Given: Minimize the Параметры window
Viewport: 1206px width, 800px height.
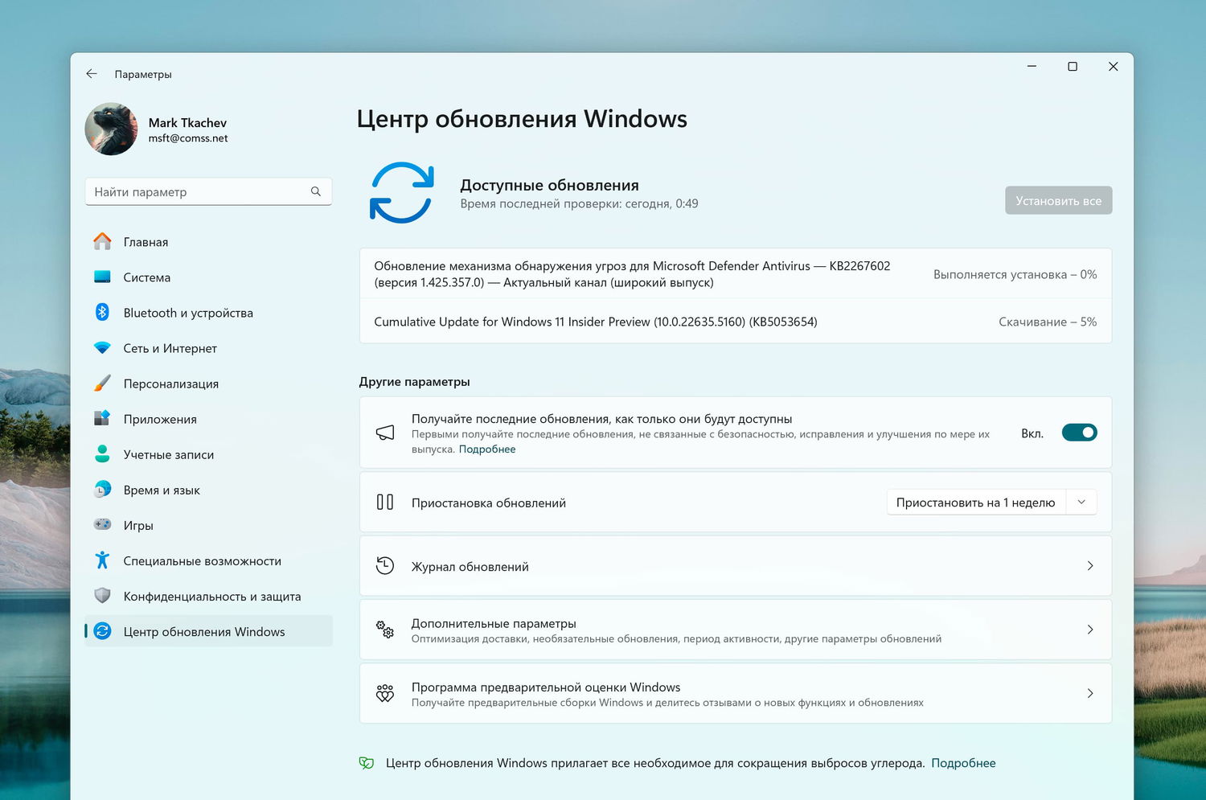Looking at the screenshot, I should [x=1032, y=67].
